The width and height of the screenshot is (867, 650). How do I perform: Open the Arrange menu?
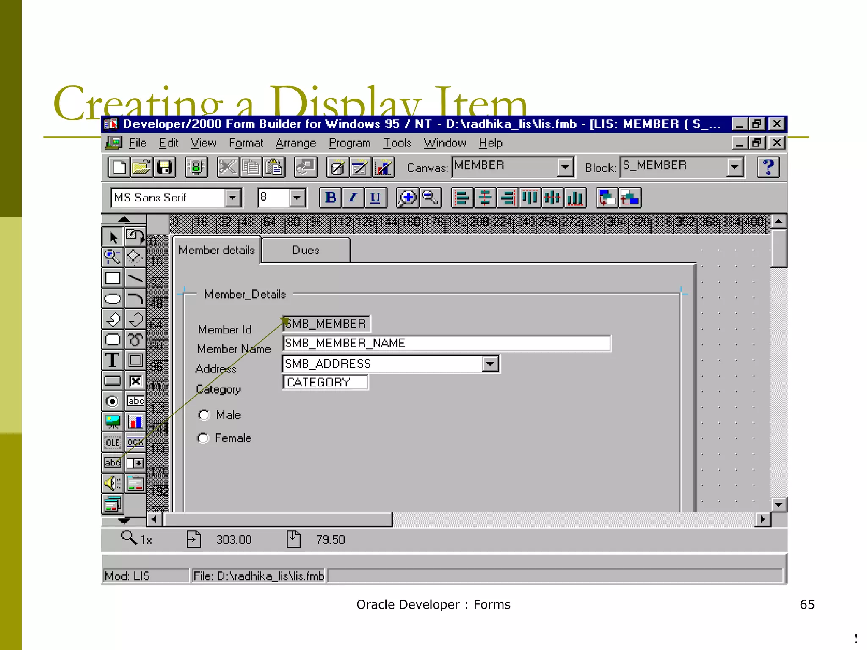coord(295,143)
